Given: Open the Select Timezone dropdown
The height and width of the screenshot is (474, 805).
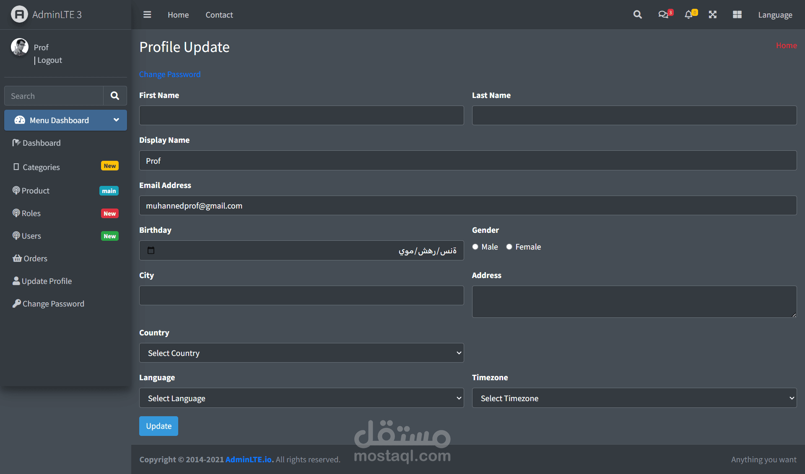Looking at the screenshot, I should tap(634, 398).
